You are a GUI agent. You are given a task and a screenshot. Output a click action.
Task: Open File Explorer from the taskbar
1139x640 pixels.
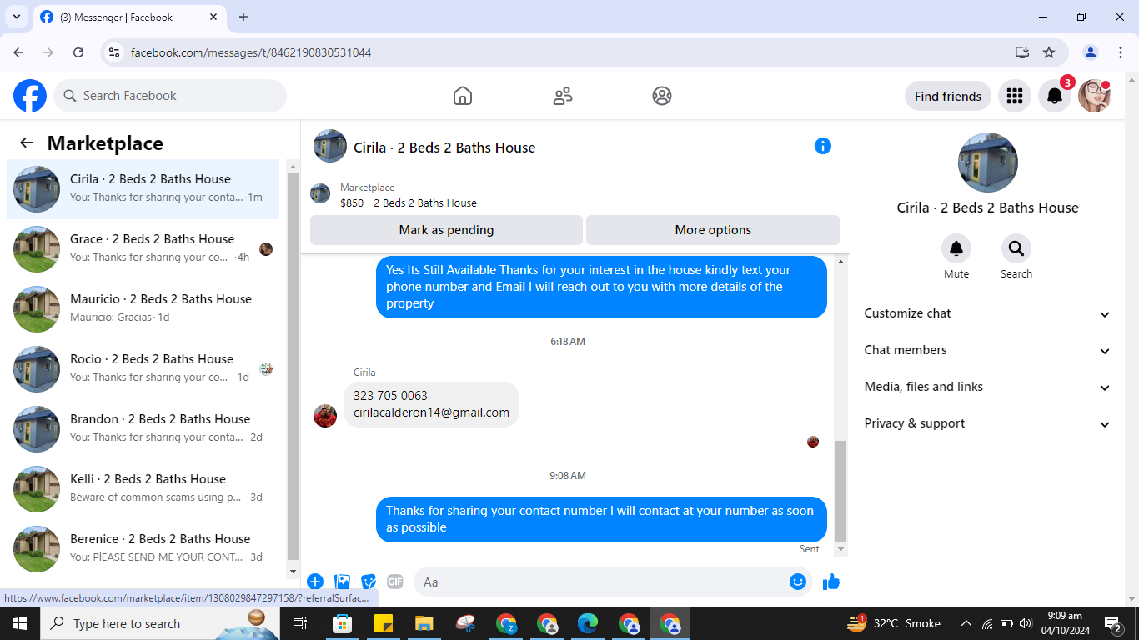(424, 623)
